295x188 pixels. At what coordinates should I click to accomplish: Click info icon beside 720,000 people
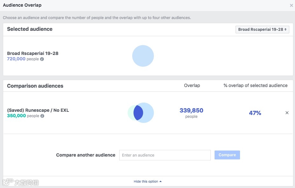pyautogui.click(x=42, y=59)
